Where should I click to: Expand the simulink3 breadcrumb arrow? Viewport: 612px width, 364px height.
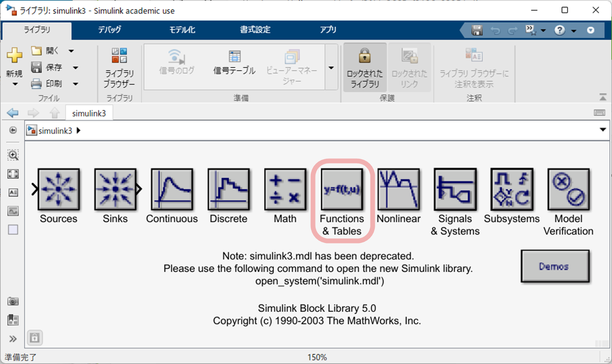78,130
